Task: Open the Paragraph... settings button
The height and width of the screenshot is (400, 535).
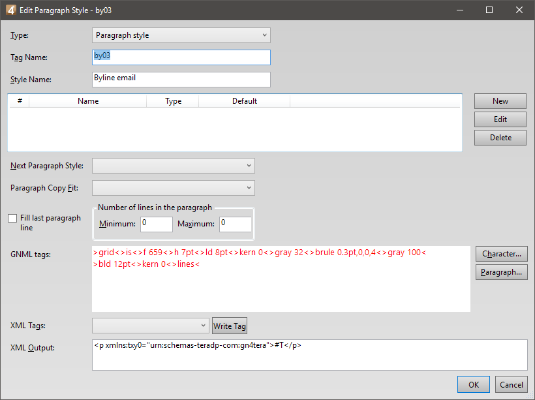Action: (502, 272)
